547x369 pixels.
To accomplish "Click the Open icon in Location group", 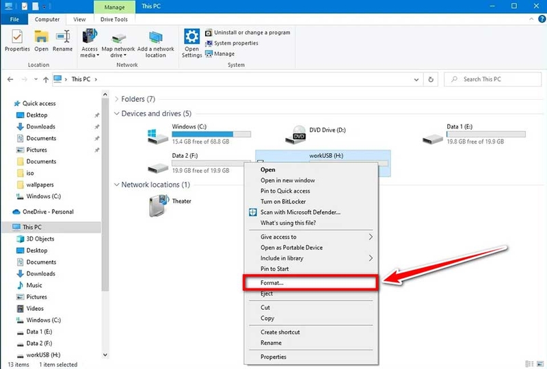I will 41,40.
